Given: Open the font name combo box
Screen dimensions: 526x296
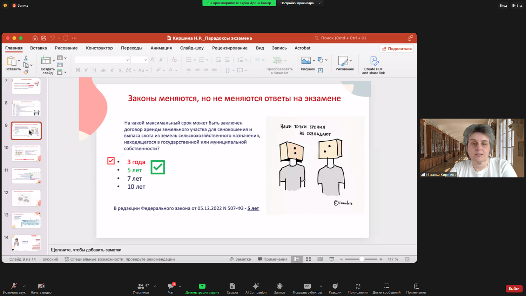Looking at the screenshot, I should (102, 60).
